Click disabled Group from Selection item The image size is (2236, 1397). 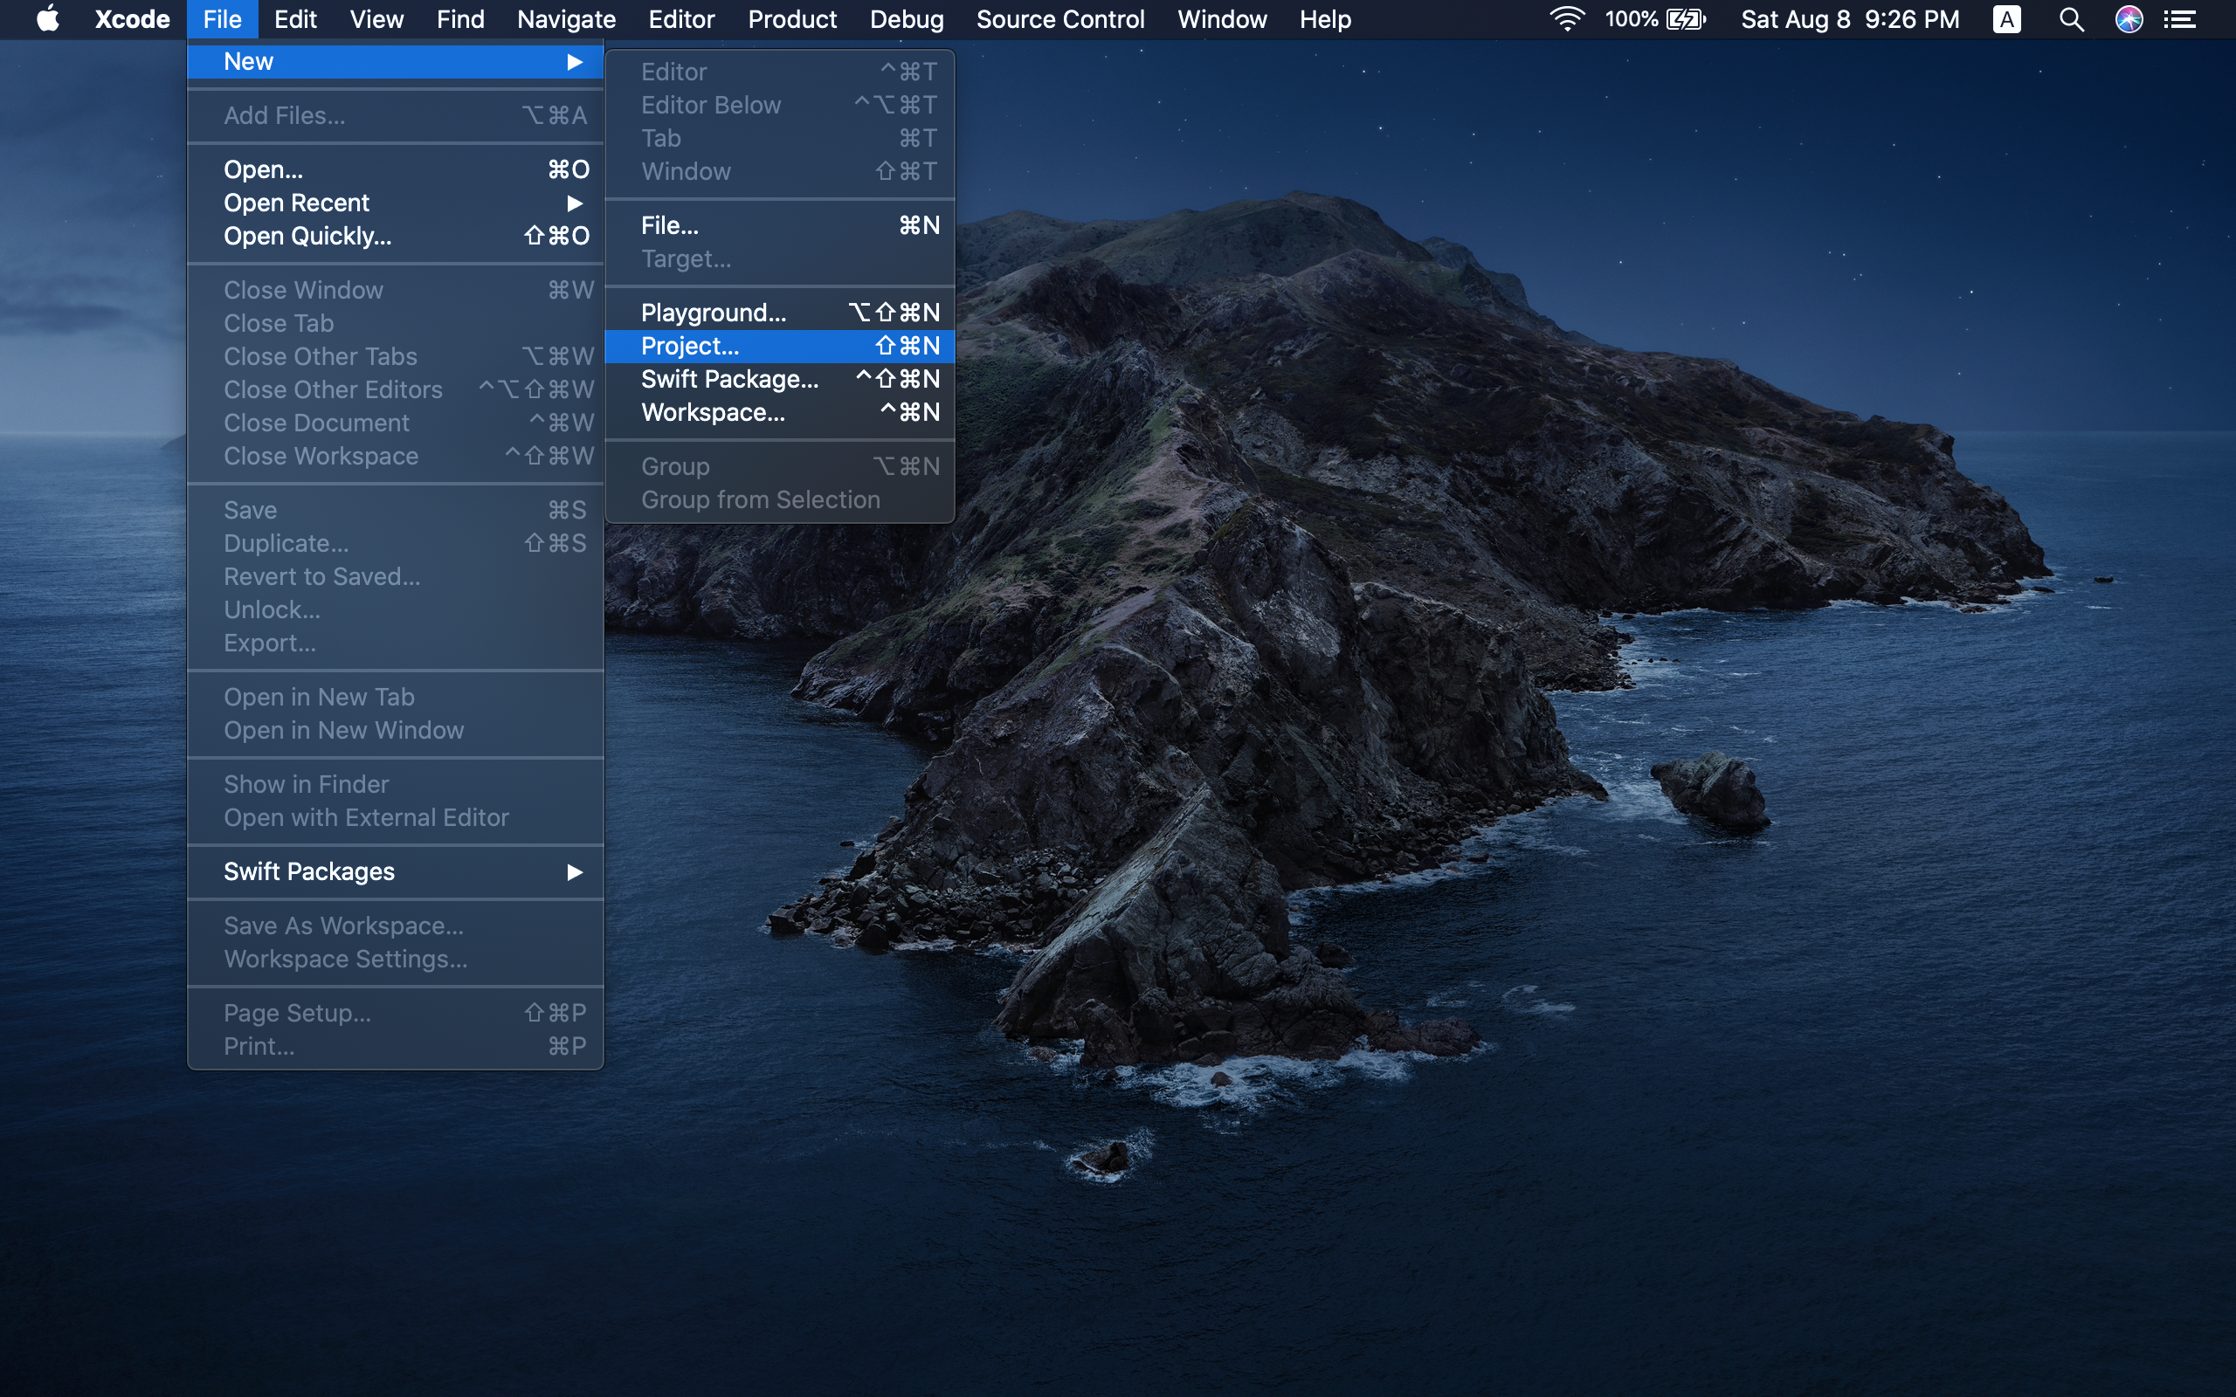pos(780,499)
